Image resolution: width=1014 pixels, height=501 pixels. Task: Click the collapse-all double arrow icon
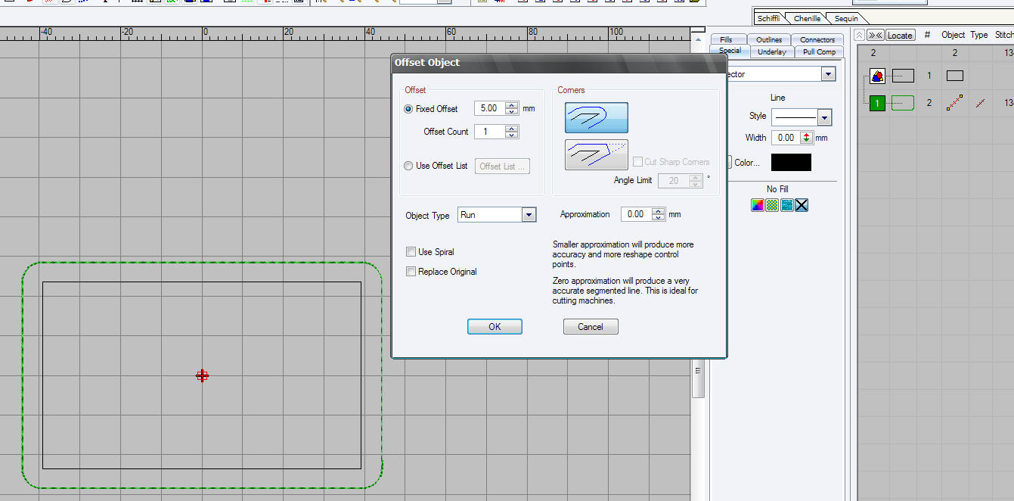pos(876,35)
